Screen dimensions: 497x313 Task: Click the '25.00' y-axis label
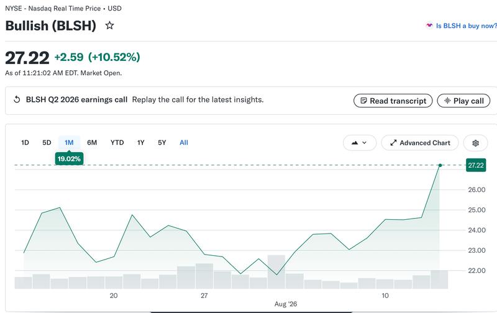point(476,210)
